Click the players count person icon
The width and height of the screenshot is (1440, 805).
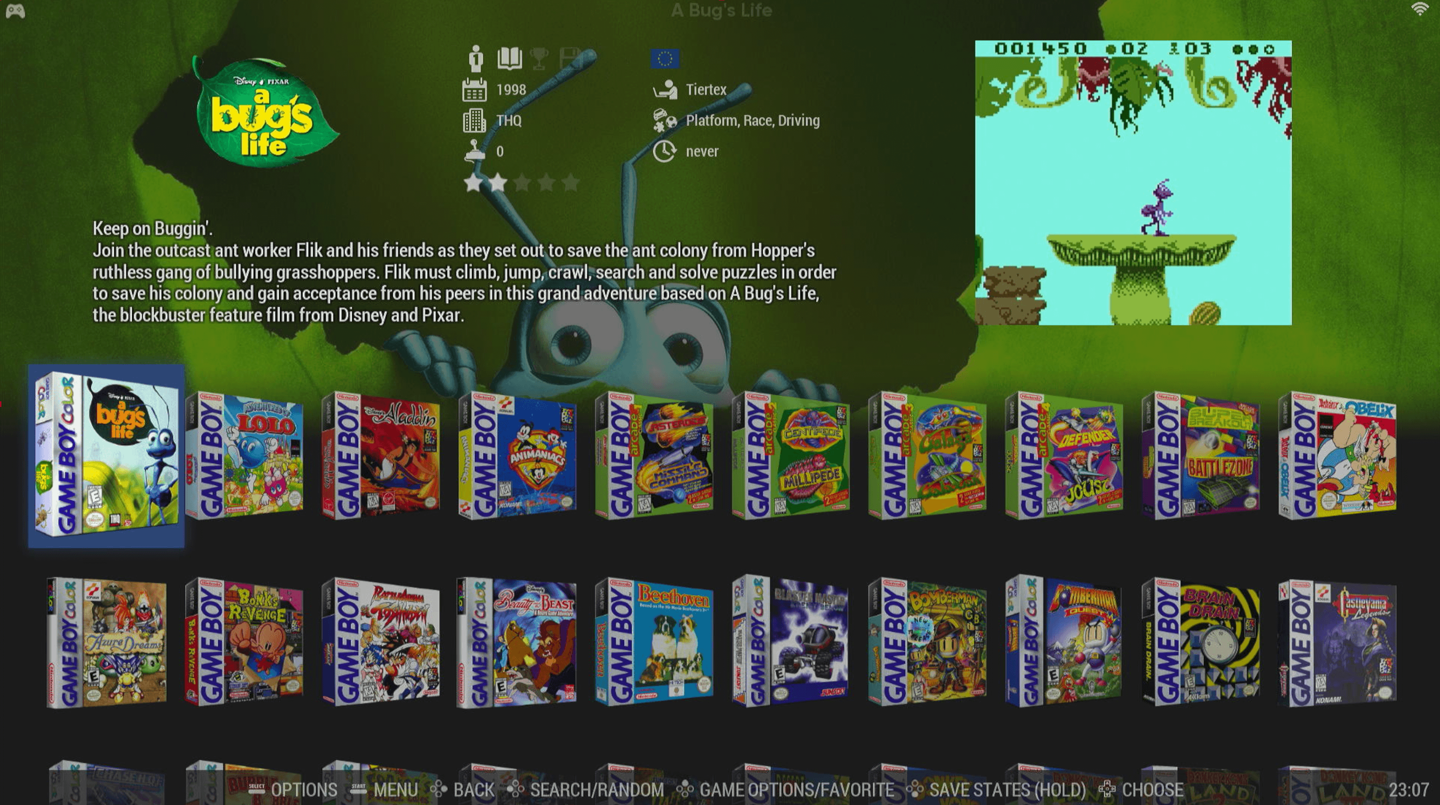(476, 58)
